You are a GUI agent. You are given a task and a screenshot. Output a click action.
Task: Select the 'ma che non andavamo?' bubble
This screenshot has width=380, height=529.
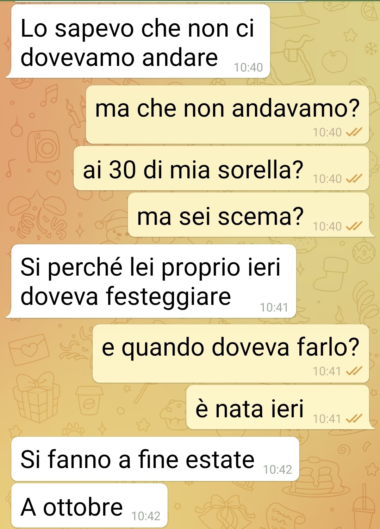click(228, 115)
